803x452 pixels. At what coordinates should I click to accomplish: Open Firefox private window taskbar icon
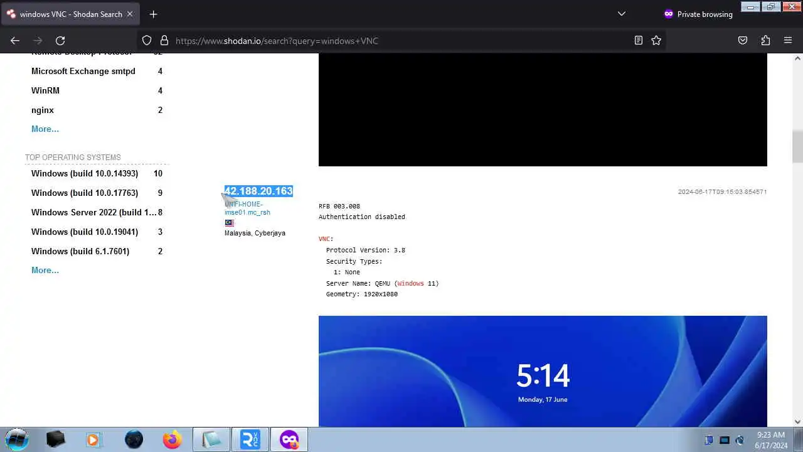[x=289, y=439]
